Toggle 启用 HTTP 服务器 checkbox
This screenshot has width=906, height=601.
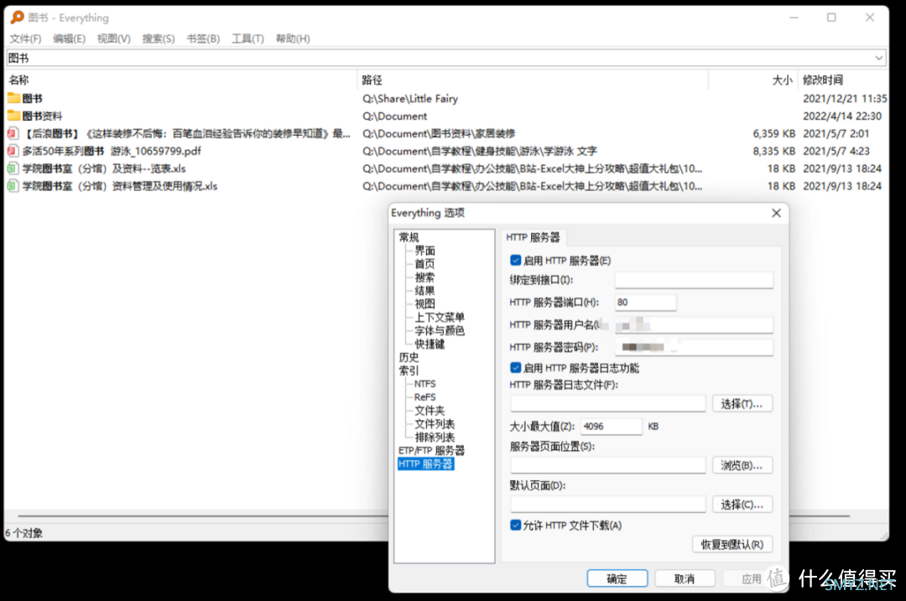click(x=515, y=261)
